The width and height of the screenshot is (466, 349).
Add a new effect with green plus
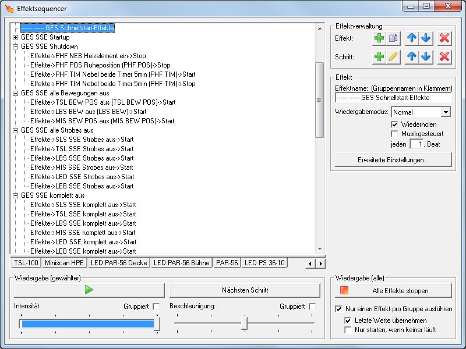[379, 38]
